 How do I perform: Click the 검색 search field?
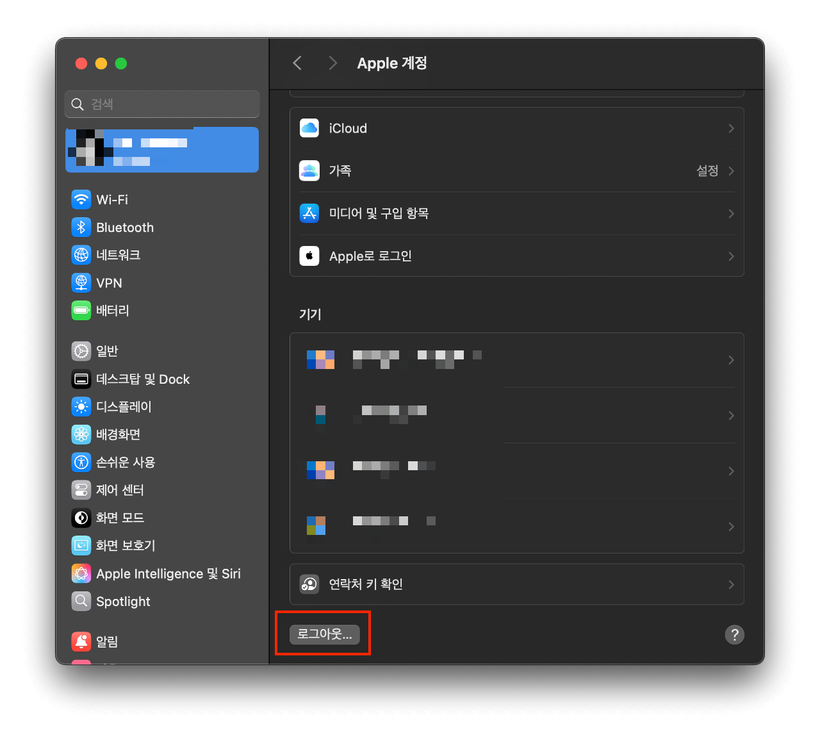(x=162, y=104)
